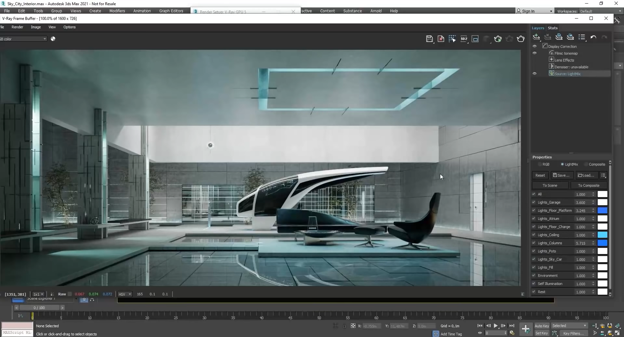This screenshot has width=624, height=337.
Task: Undo the last layer change
Action: [x=593, y=37]
